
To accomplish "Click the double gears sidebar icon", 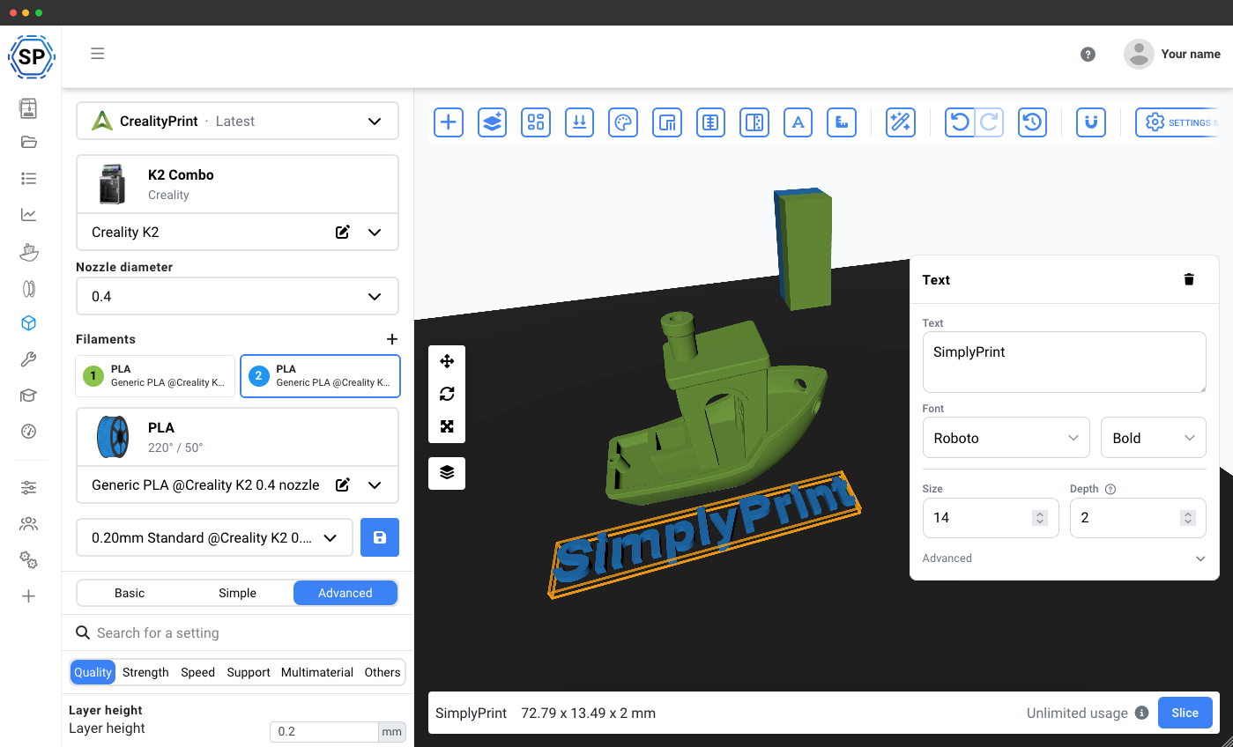I will coord(28,560).
